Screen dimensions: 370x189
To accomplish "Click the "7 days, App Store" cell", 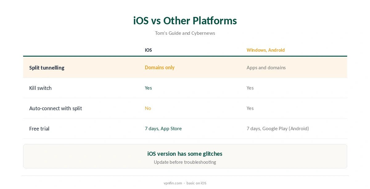I will [x=163, y=128].
